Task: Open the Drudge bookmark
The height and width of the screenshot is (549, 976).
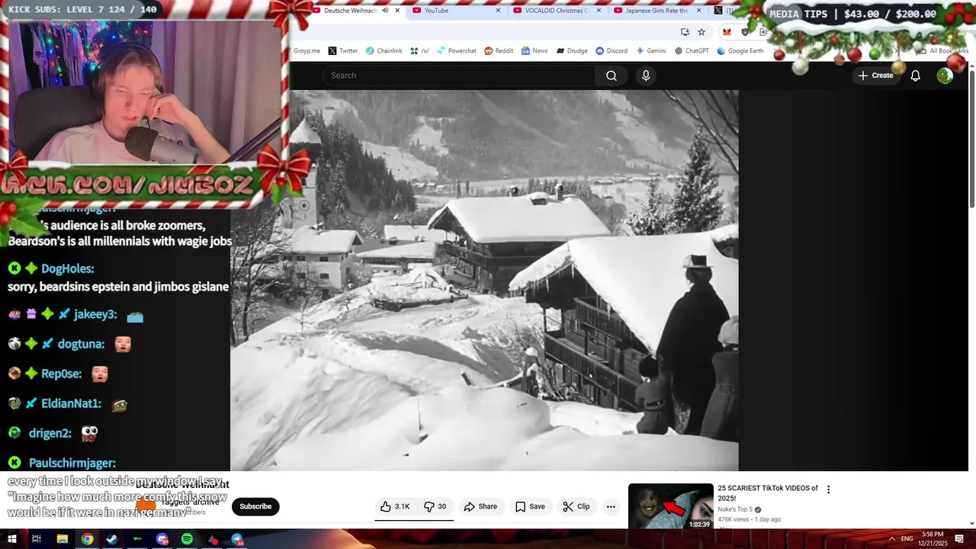Action: click(x=571, y=51)
